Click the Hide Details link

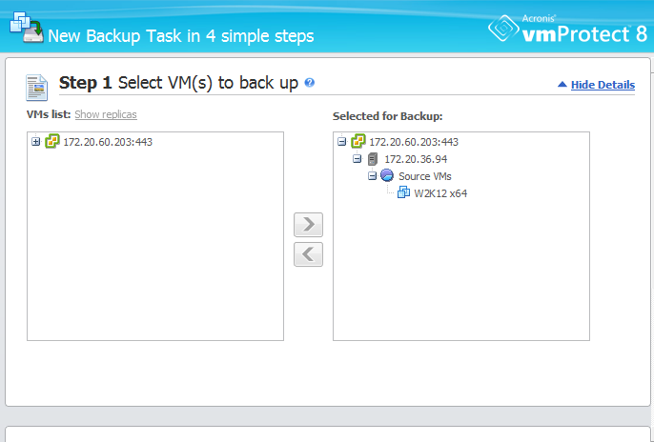point(603,85)
